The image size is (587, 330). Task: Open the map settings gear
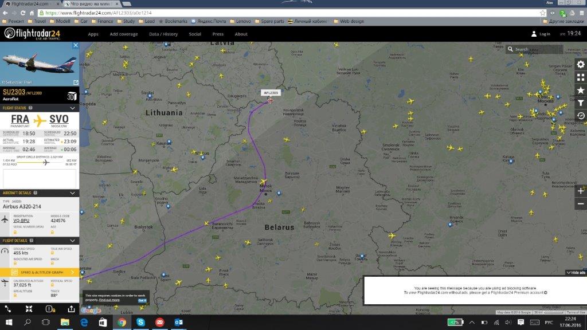(x=580, y=64)
